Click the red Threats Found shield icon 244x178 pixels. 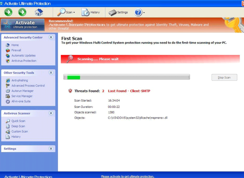(70, 91)
